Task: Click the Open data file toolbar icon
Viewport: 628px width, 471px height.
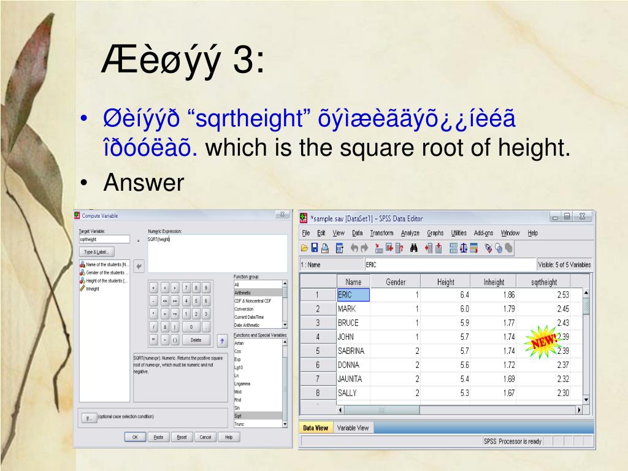Action: [x=304, y=248]
